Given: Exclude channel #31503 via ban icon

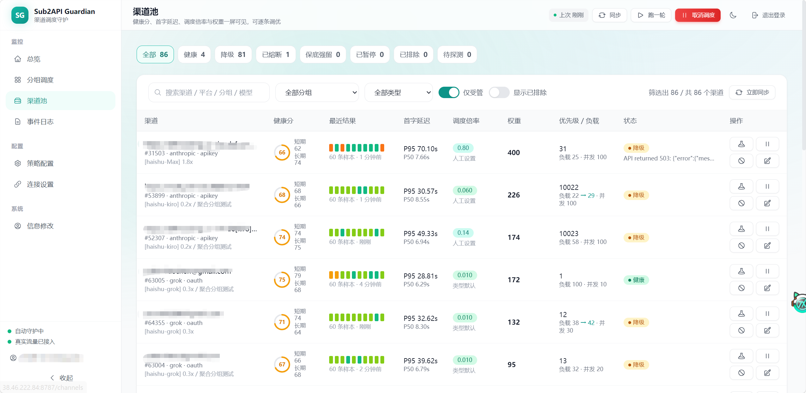Looking at the screenshot, I should point(741,161).
